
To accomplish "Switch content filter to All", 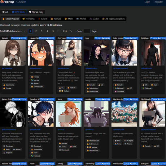I will click(5, 12).
